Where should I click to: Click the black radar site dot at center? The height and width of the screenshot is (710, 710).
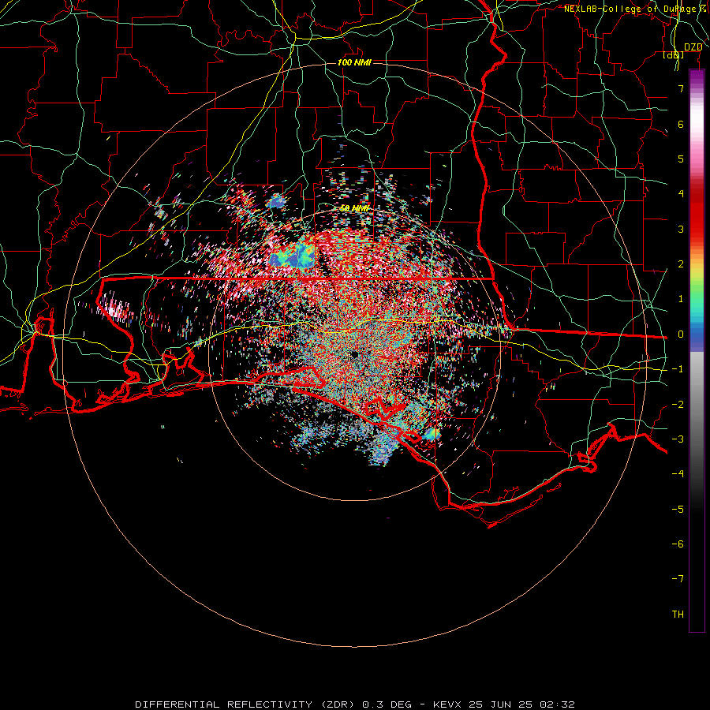click(x=354, y=354)
